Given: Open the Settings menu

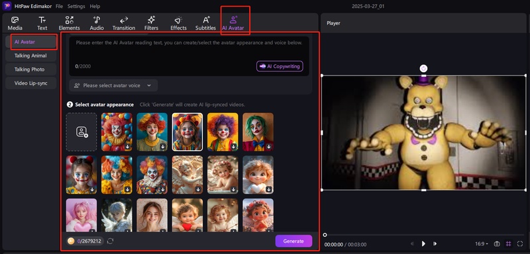Looking at the screenshot, I should [76, 6].
